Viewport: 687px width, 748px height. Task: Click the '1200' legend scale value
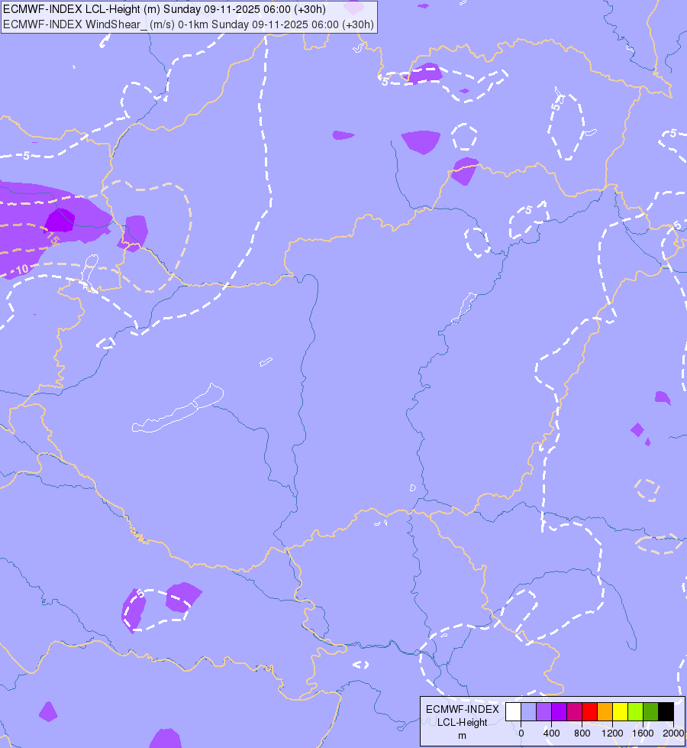click(613, 733)
